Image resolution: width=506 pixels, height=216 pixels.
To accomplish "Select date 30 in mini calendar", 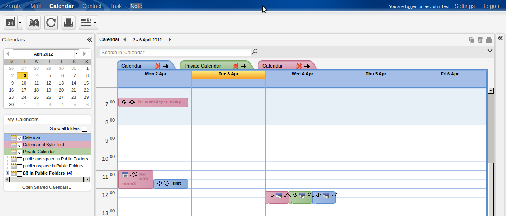I will (11, 105).
